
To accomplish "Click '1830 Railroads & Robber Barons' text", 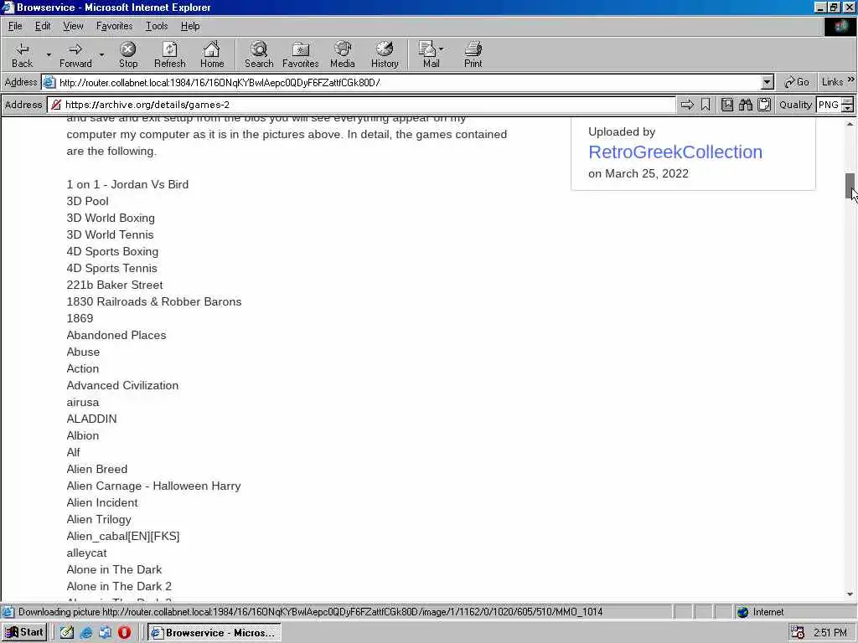I will tap(154, 301).
